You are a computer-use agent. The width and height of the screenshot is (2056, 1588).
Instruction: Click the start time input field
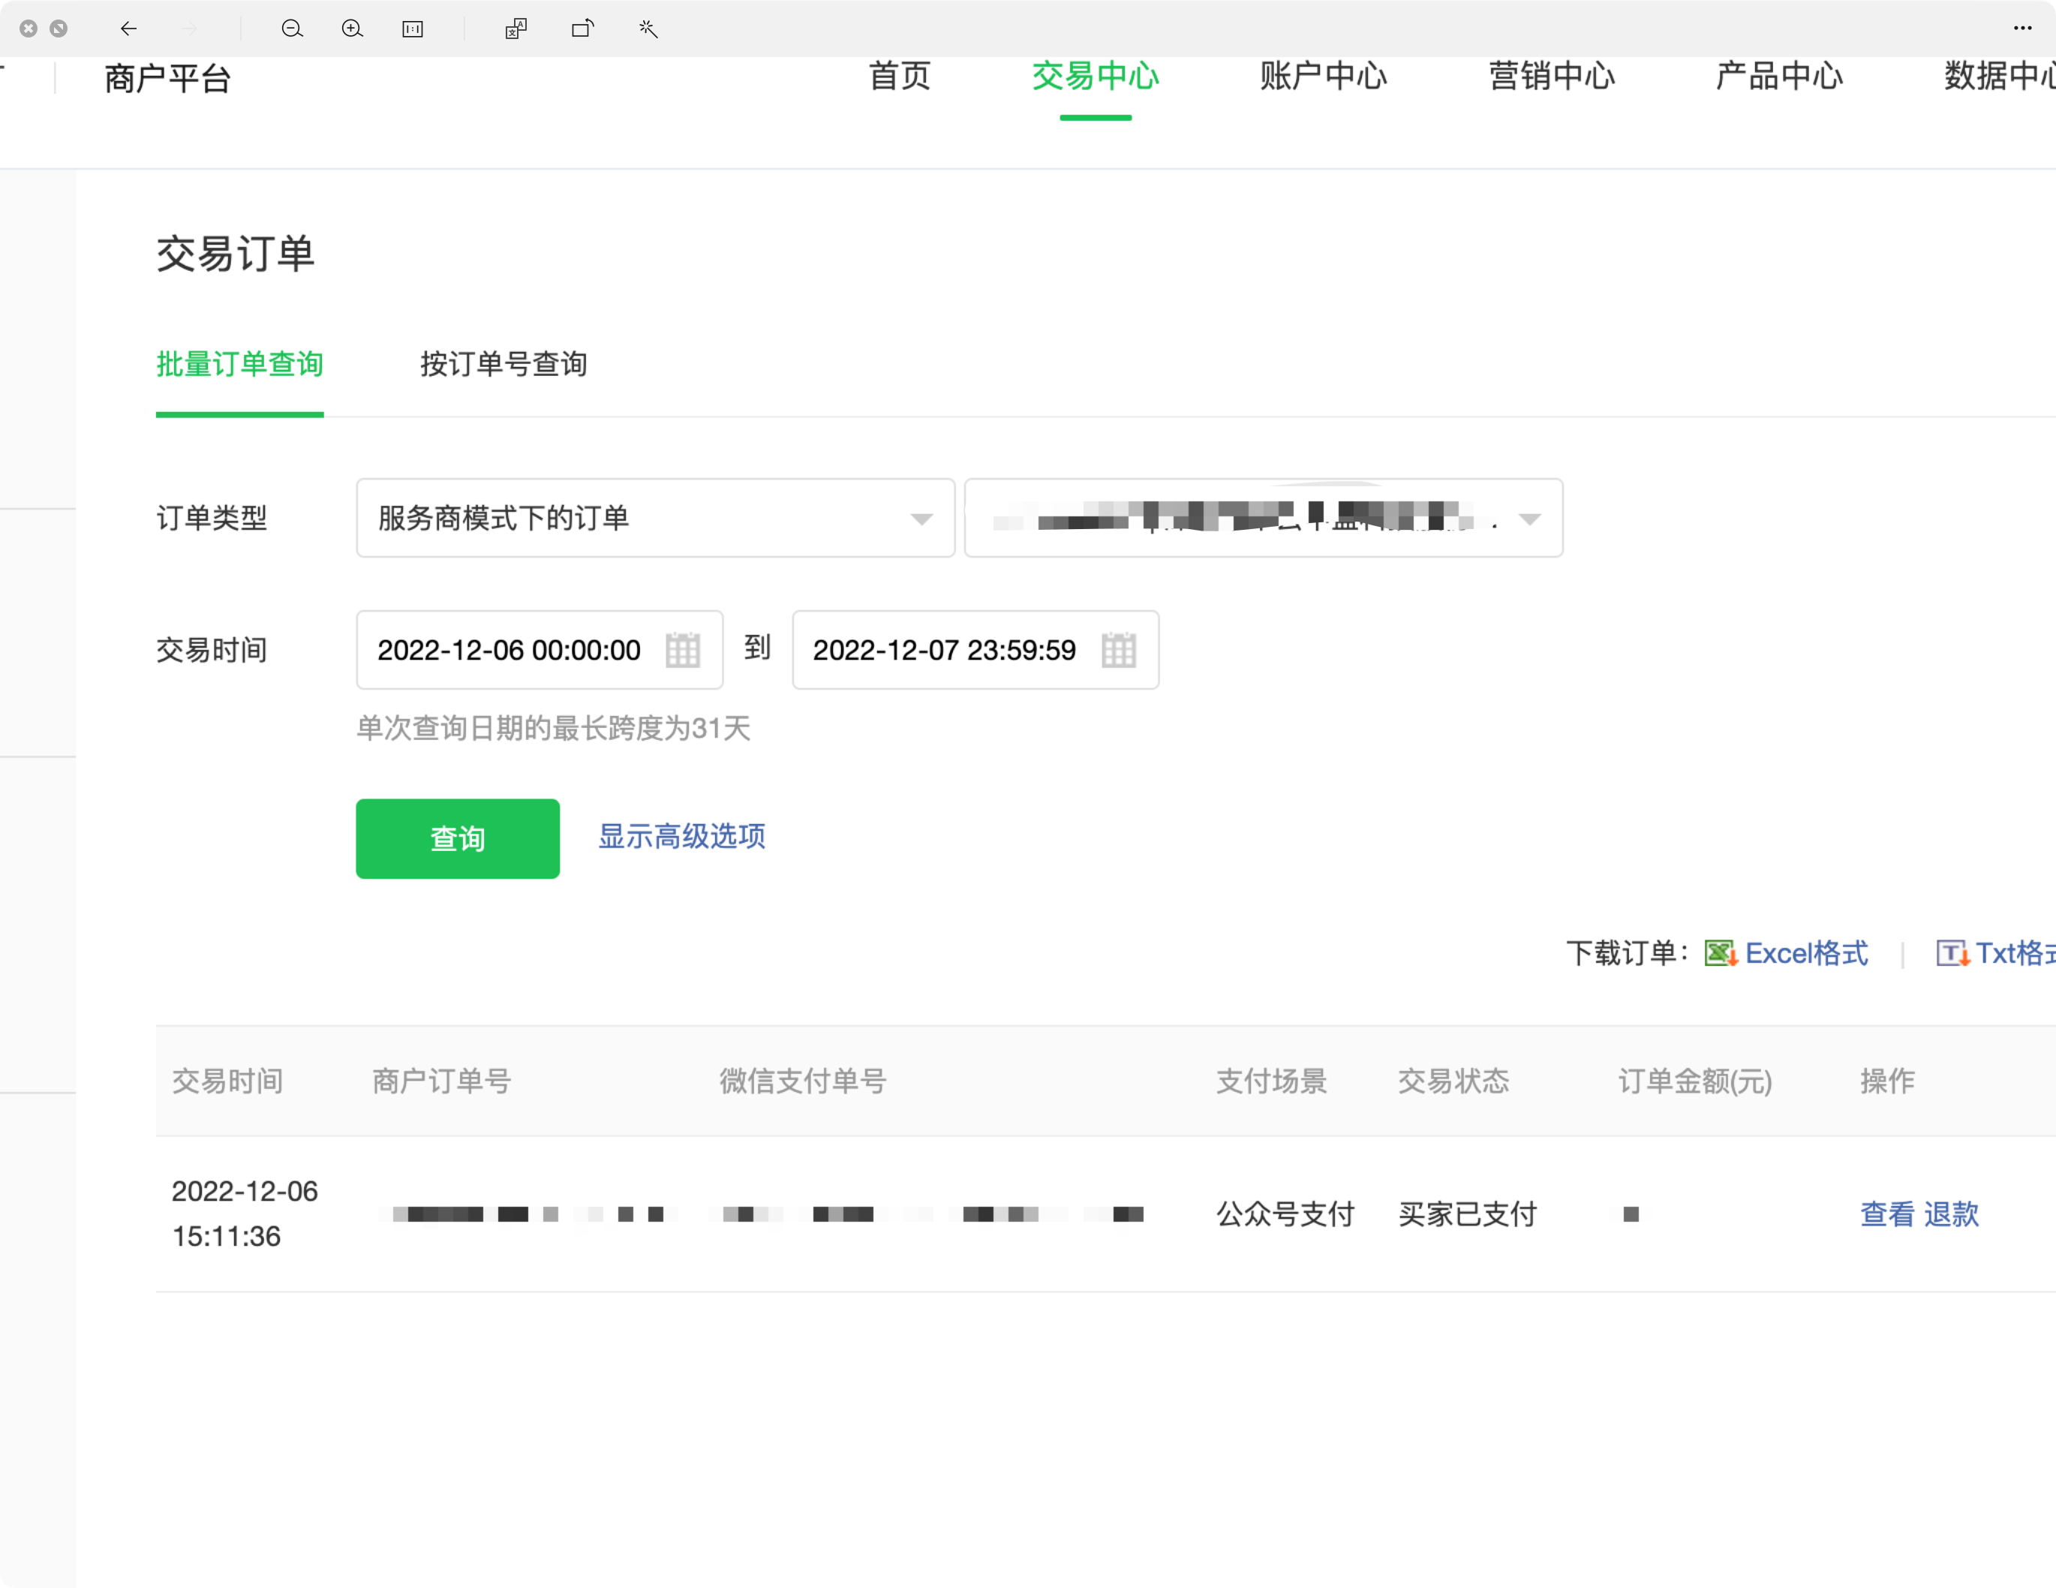click(x=508, y=651)
